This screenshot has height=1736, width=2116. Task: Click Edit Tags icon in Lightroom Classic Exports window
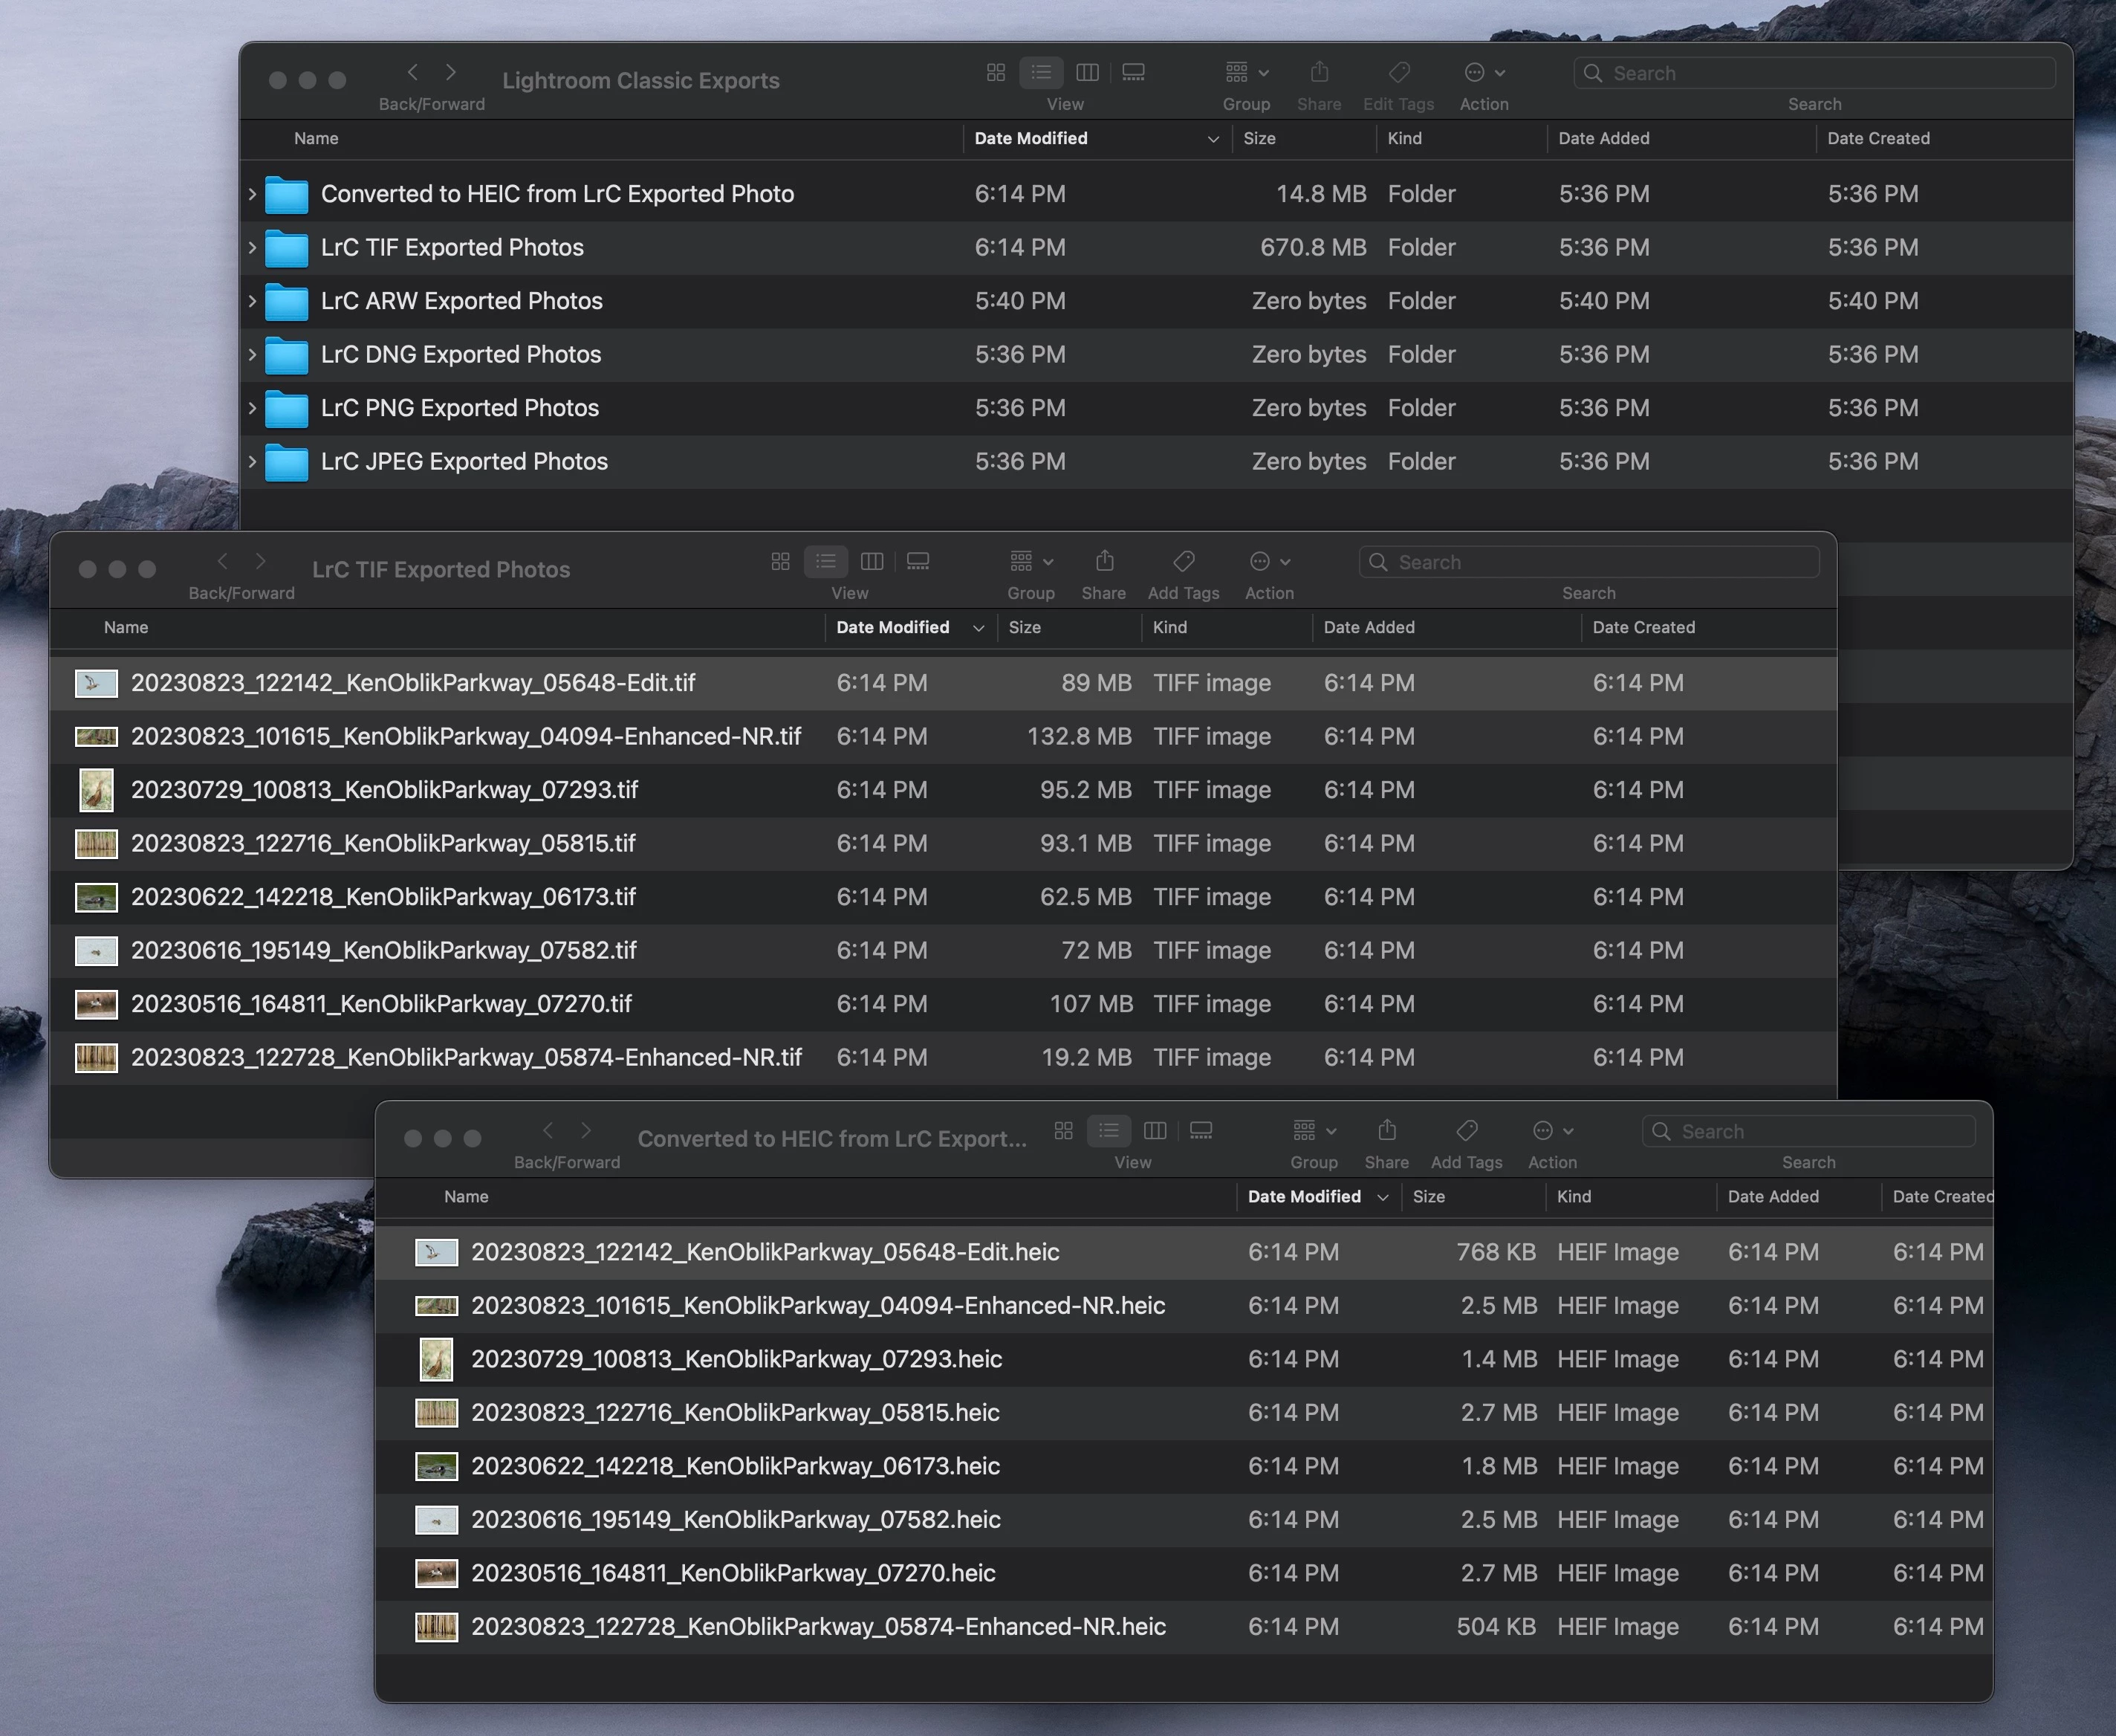tap(1398, 72)
